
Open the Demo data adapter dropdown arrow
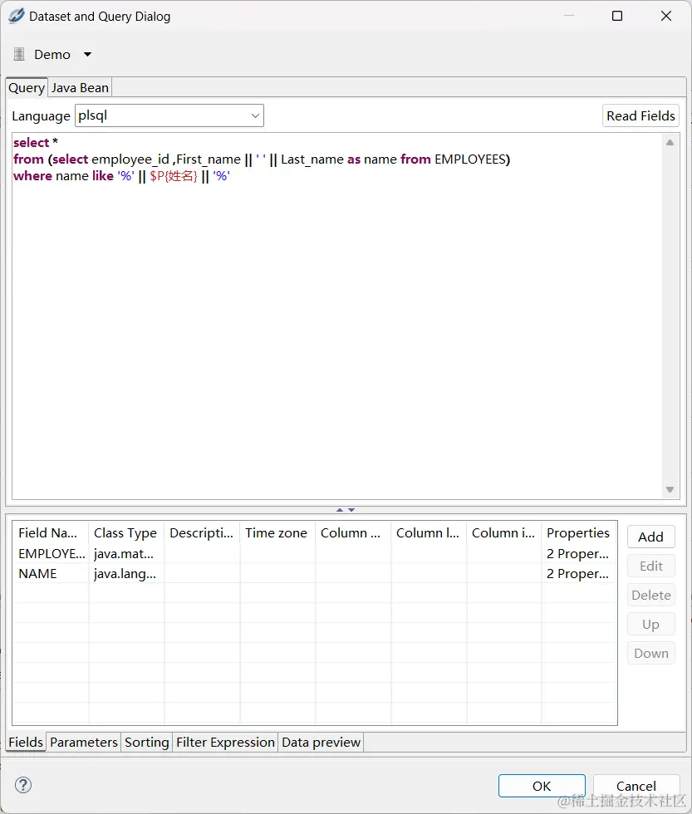88,54
